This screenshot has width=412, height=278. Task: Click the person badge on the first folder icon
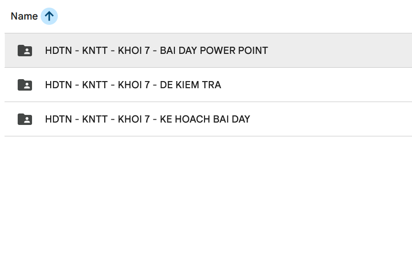coord(27,52)
